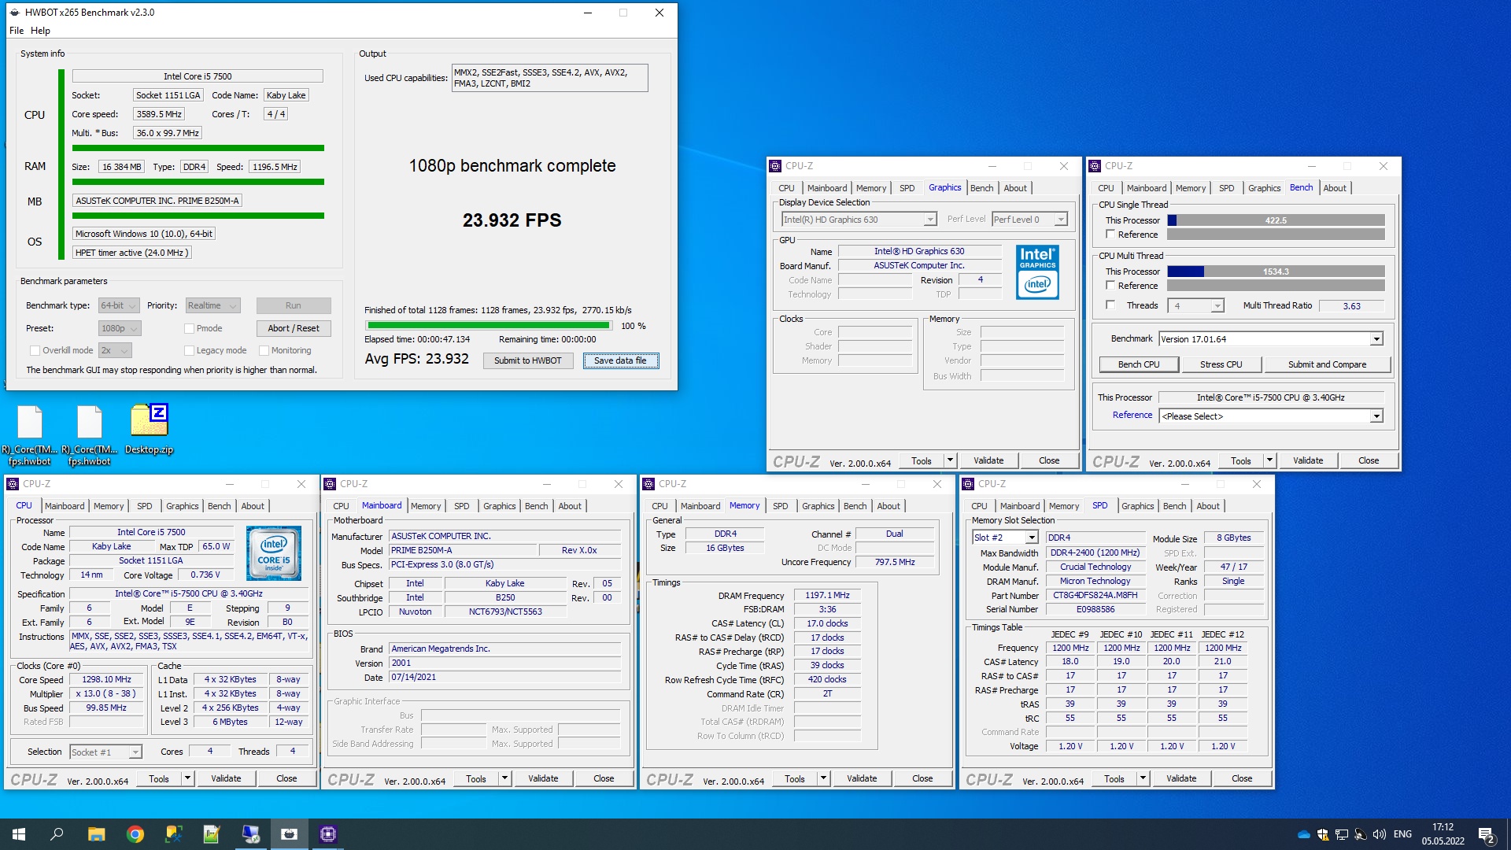1511x850 pixels.
Task: Switch to the Bench tab in the SPD window
Action: pyautogui.click(x=1174, y=506)
